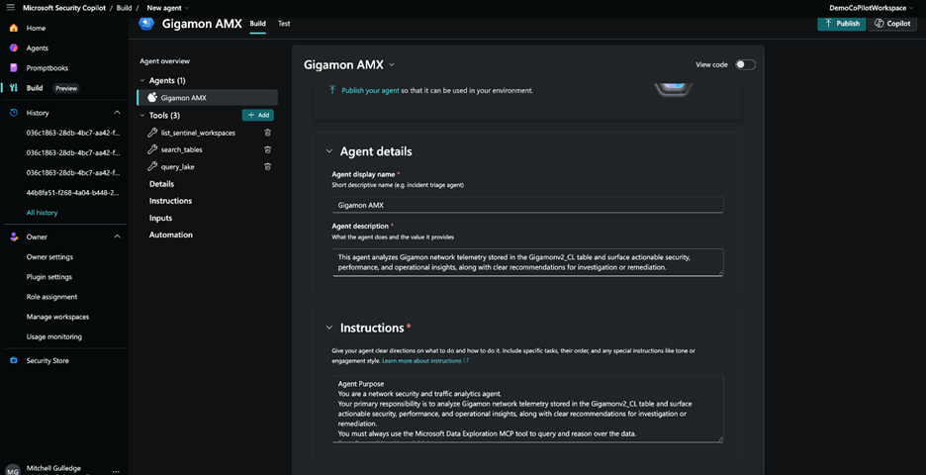Open history item 44b8fa51-f268-4a04-b448

click(x=72, y=193)
